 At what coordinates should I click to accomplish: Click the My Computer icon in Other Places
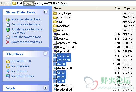coord(8,71)
